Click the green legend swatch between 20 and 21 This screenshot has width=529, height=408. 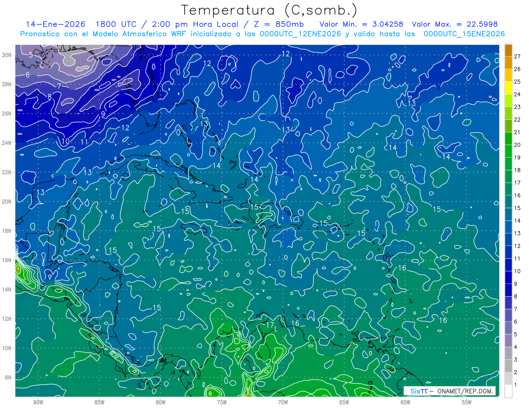(508, 139)
